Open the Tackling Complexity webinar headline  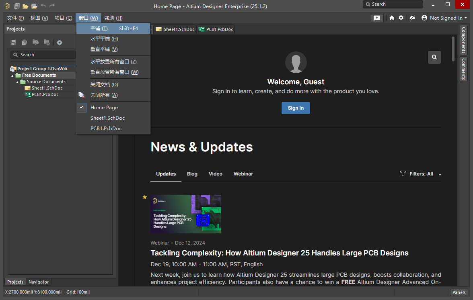pyautogui.click(x=279, y=253)
